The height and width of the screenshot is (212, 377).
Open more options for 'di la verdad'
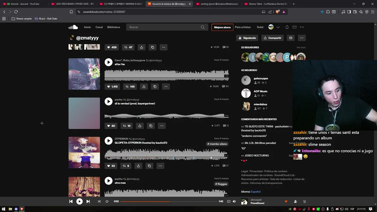pyautogui.click(x=162, y=126)
